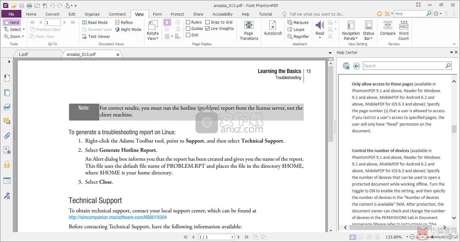Open Attachments panel with paperclip icon
Viewport: 460px width, 242px height.
click(7, 136)
